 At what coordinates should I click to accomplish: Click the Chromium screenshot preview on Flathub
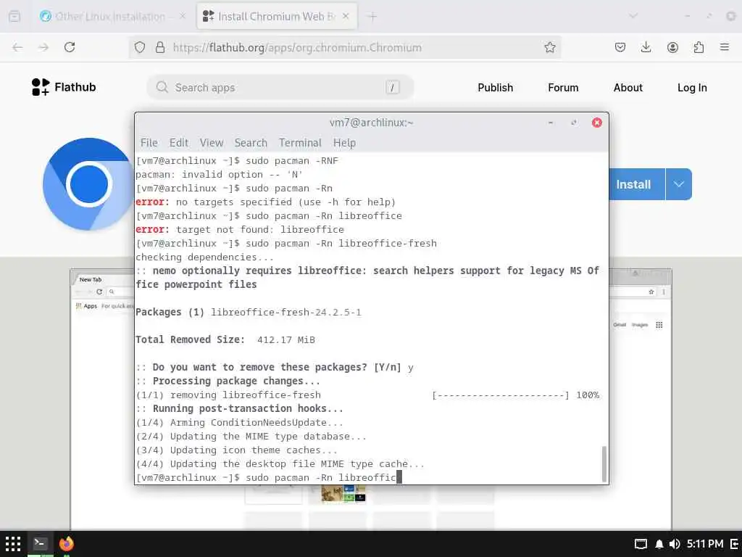370,400
